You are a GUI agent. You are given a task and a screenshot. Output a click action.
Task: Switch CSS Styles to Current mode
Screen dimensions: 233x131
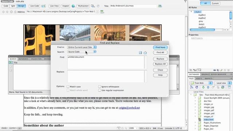point(215,3)
